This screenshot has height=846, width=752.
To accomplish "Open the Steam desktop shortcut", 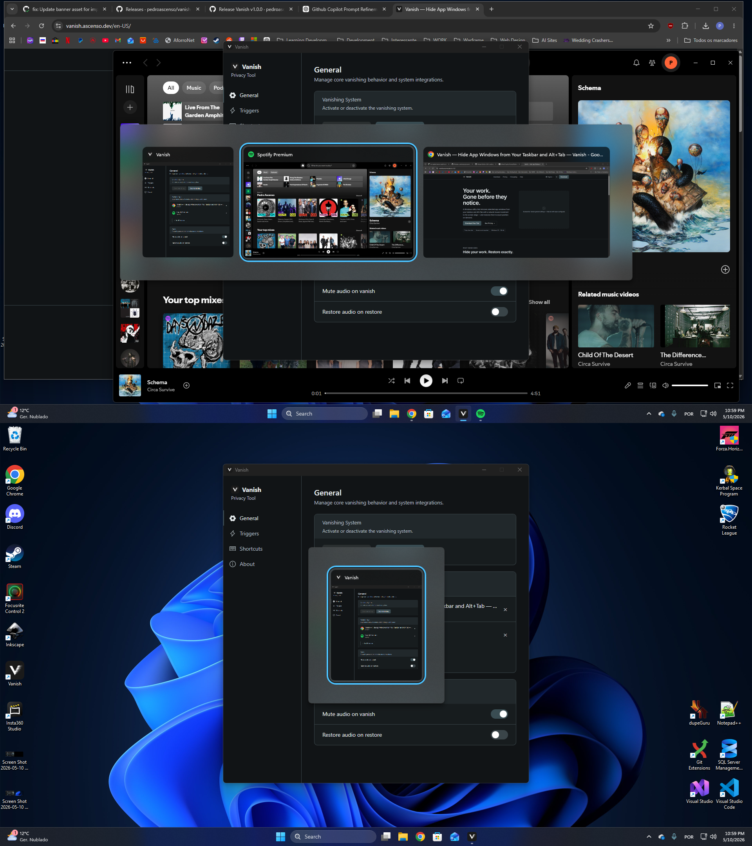I will tap(15, 556).
